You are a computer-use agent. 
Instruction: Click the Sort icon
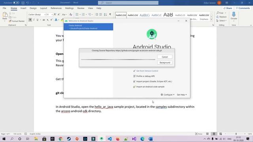coord(105,15)
